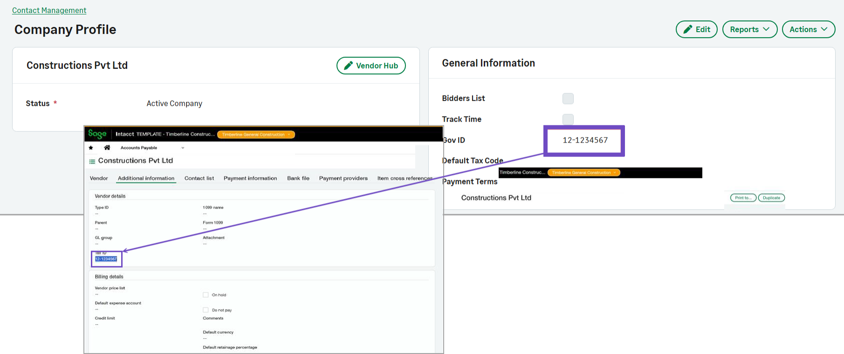The height and width of the screenshot is (354, 844).
Task: Open the list icon beside Constructions Pvt Ltd
Action: click(92, 161)
